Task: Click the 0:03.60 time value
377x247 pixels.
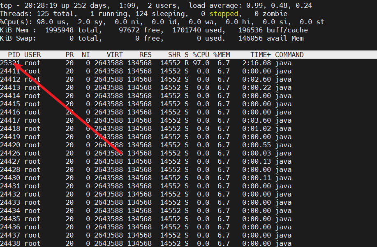Action: coord(257,120)
